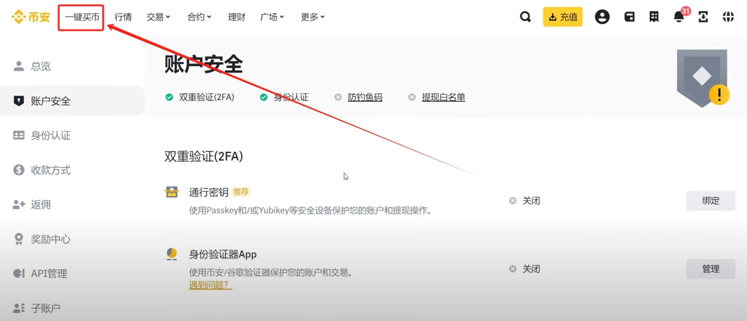The height and width of the screenshot is (321, 747).
Task: Click the 身份验证器App authenticator icon
Action: [171, 254]
